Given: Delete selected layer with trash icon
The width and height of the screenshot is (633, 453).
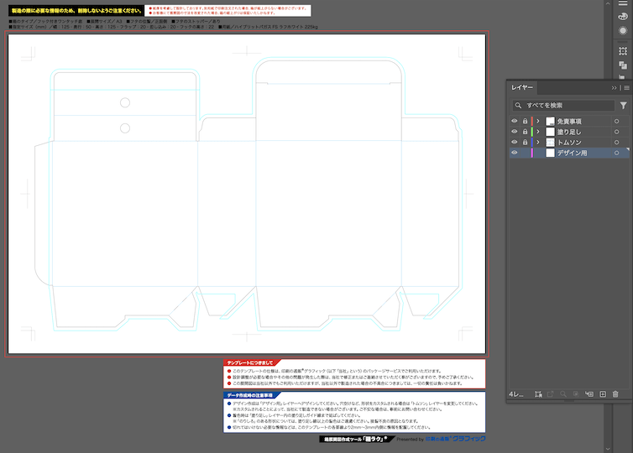Looking at the screenshot, I should click(615, 393).
